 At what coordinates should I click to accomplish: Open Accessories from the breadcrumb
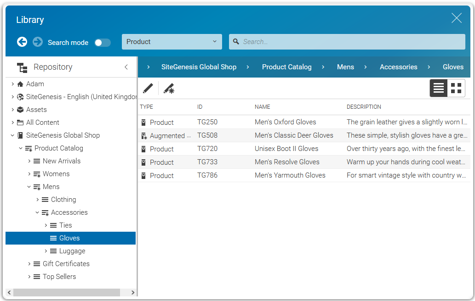tap(398, 67)
